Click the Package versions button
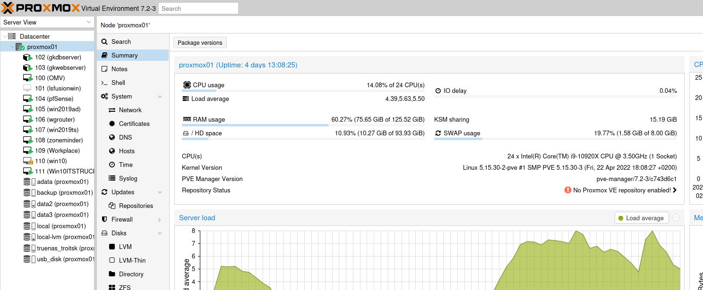This screenshot has width=703, height=290. [x=200, y=42]
